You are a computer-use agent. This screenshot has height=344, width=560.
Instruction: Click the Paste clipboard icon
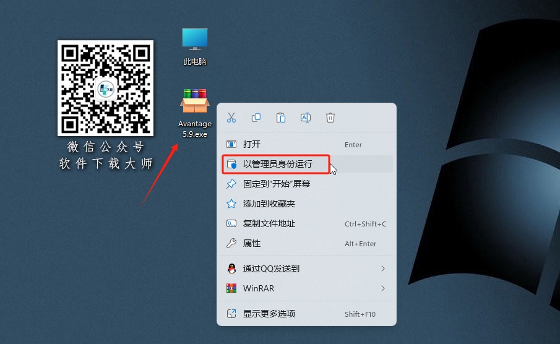(281, 118)
